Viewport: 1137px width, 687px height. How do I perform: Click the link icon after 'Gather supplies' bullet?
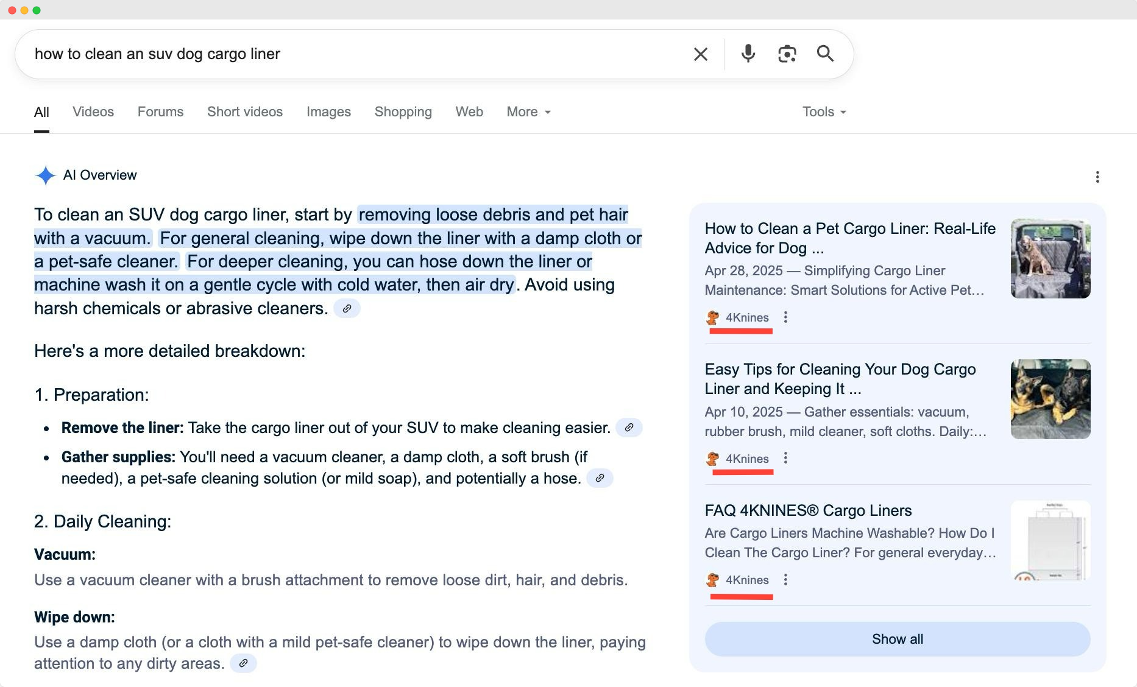(600, 478)
